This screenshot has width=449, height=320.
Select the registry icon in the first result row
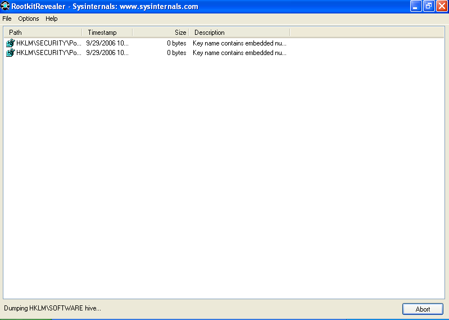[x=10, y=43]
